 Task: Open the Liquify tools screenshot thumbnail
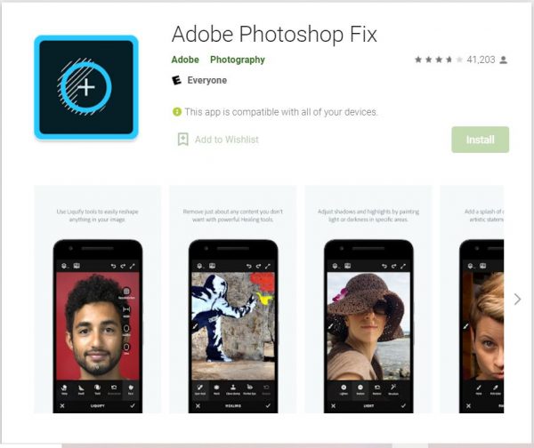pyautogui.click(x=97, y=300)
